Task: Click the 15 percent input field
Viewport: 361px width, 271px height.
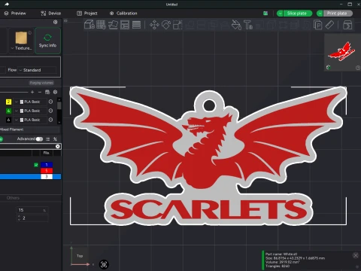Action: coord(32,210)
